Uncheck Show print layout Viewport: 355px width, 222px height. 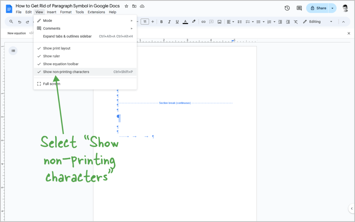(85, 48)
